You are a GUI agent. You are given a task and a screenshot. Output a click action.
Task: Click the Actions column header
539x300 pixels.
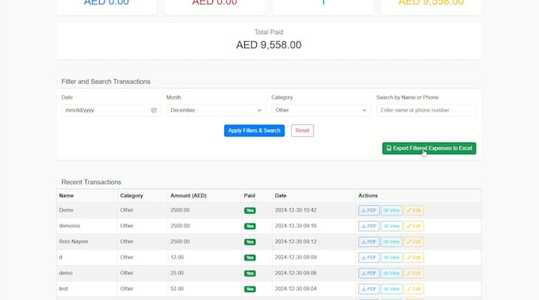click(368, 196)
